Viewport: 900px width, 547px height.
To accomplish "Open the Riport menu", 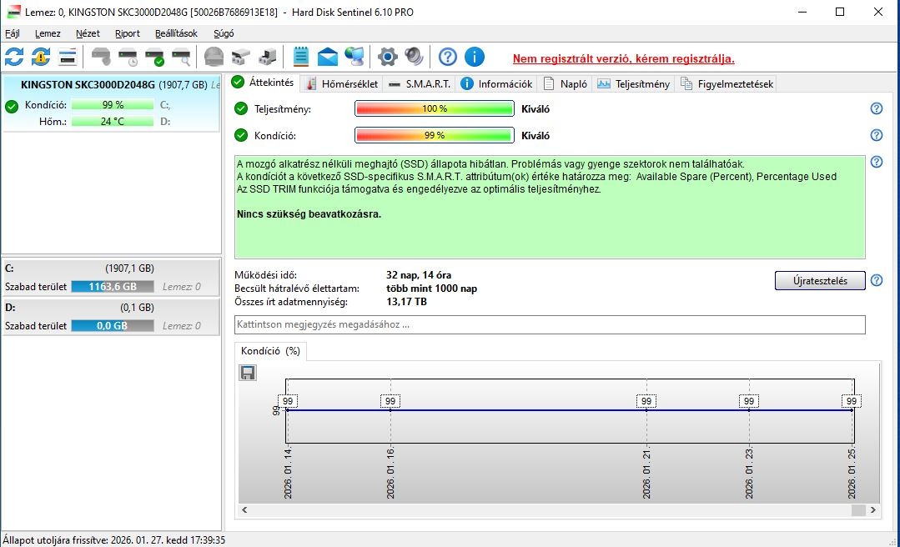I will click(128, 33).
